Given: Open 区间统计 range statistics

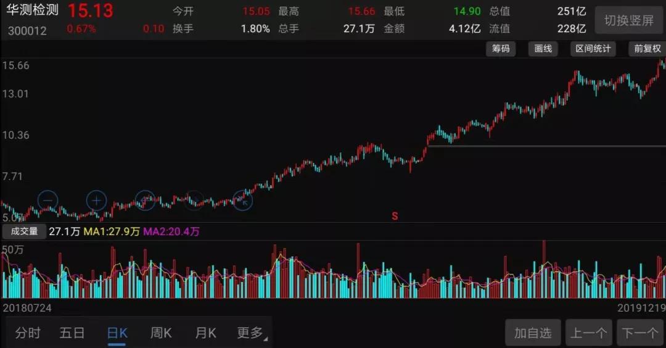Looking at the screenshot, I should click(x=593, y=49).
